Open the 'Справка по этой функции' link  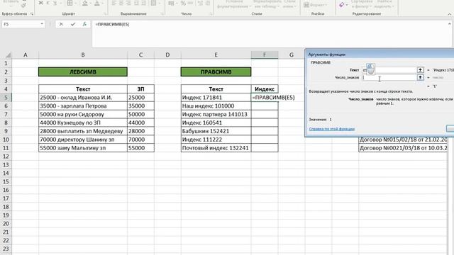coord(332,129)
